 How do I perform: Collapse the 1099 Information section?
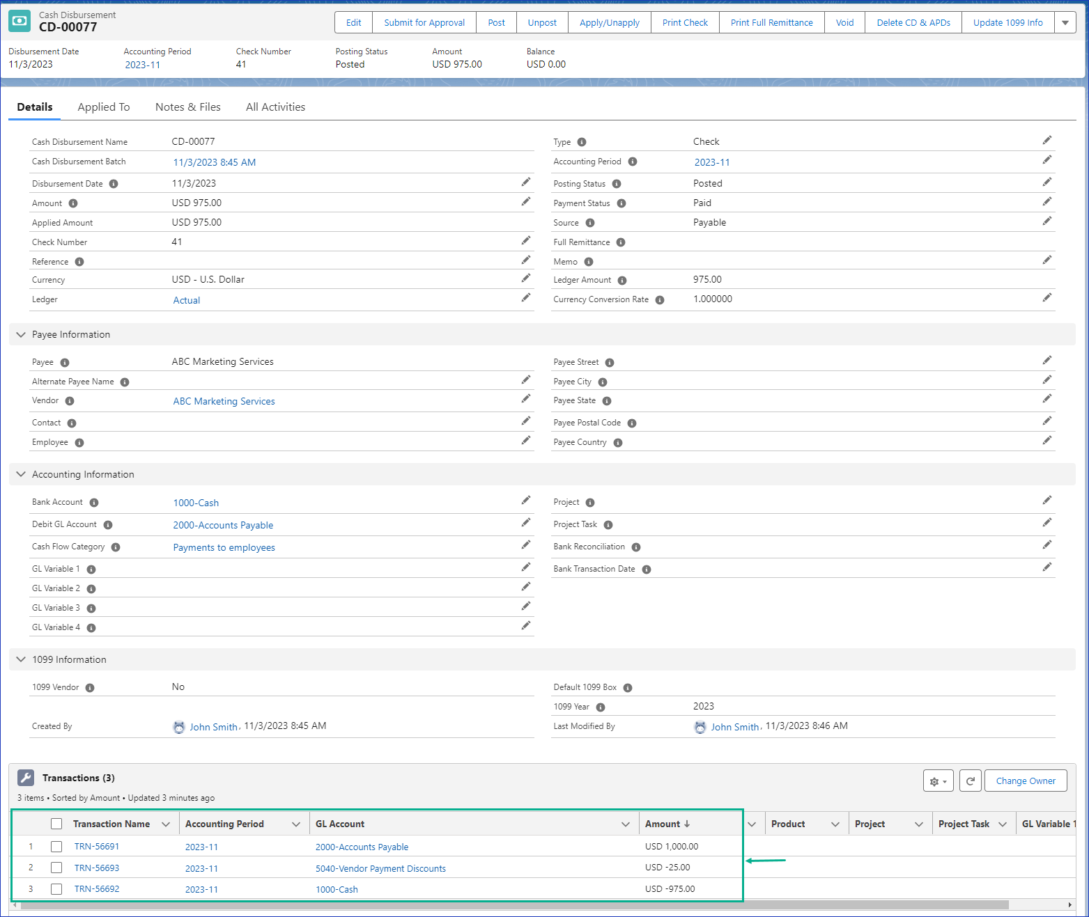point(21,659)
